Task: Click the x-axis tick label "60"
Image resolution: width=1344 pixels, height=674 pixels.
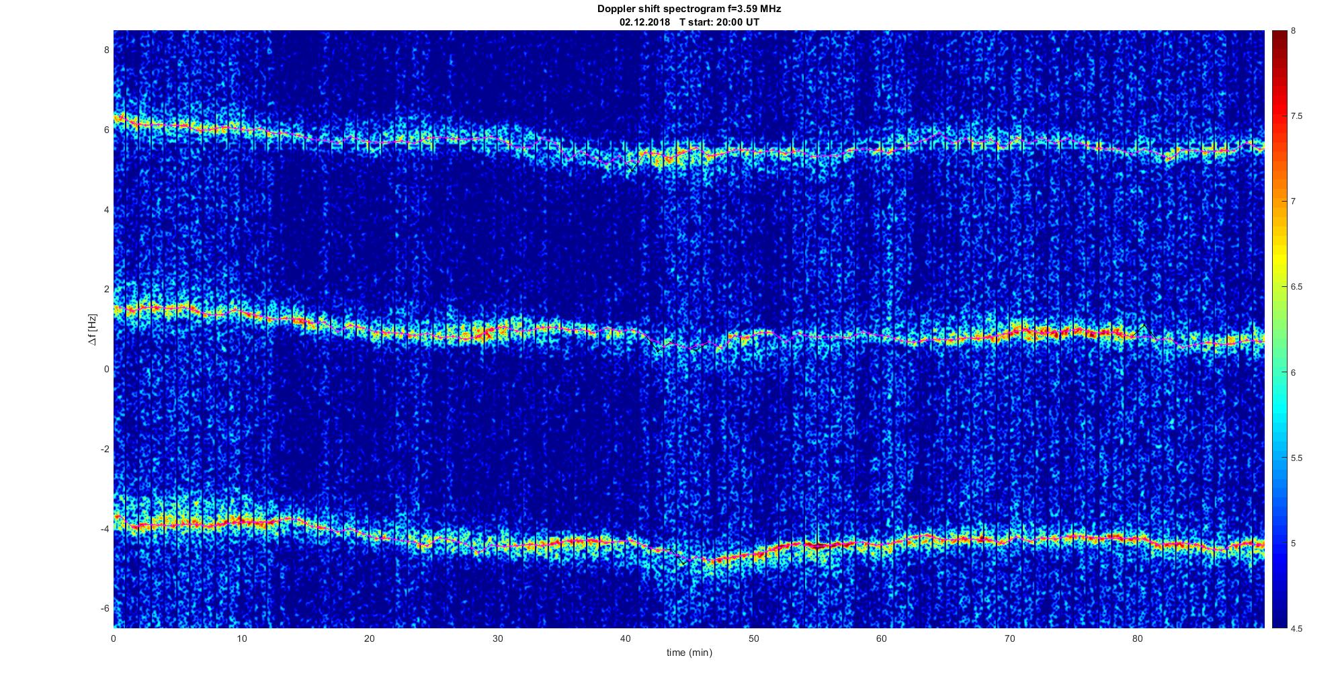Action: pyautogui.click(x=881, y=638)
